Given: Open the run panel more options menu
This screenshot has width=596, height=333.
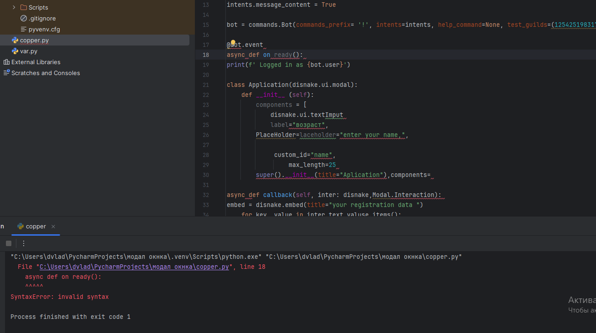Looking at the screenshot, I should (x=24, y=243).
